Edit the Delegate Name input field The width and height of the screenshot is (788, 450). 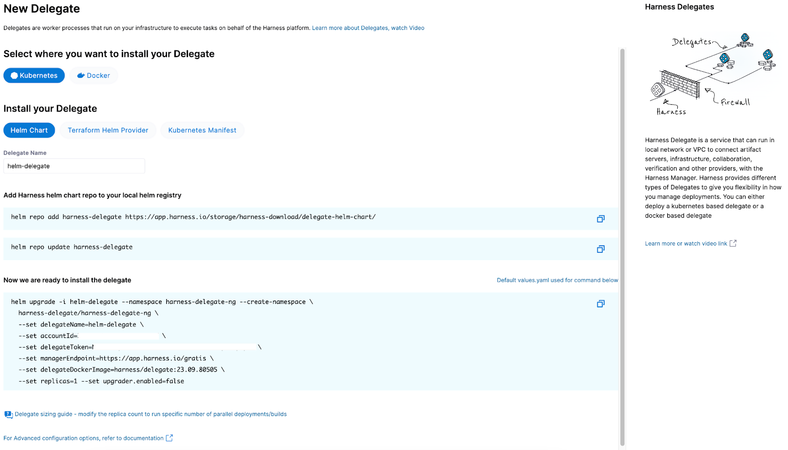tap(74, 166)
